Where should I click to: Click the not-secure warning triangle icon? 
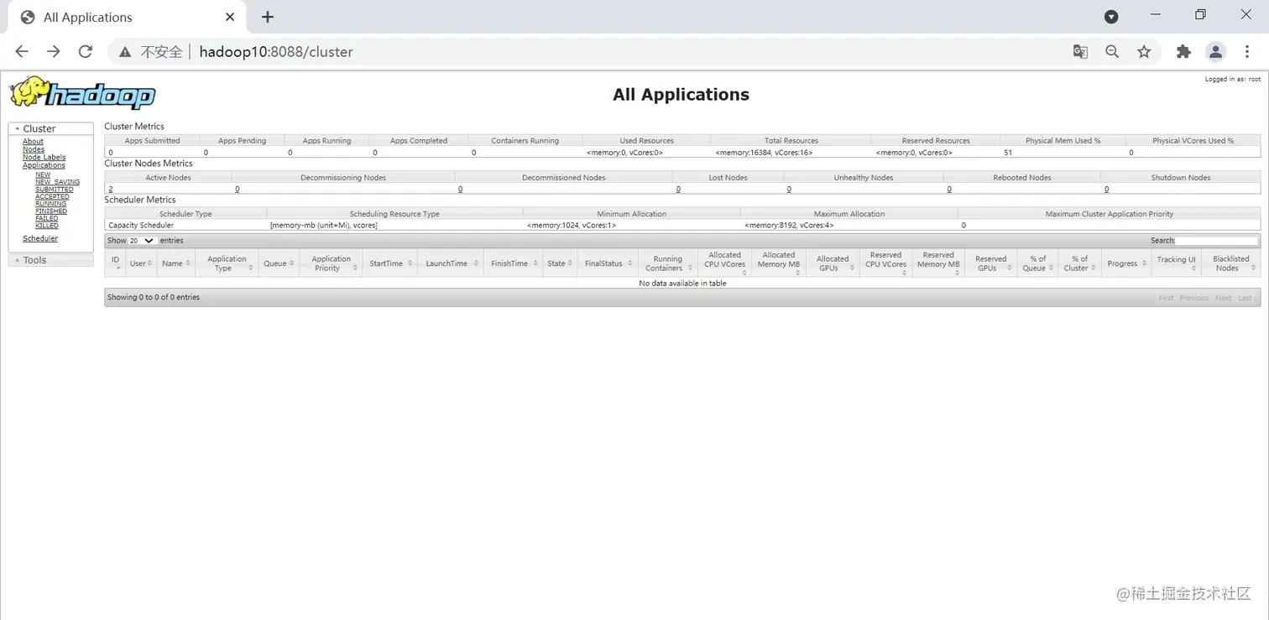(x=125, y=52)
